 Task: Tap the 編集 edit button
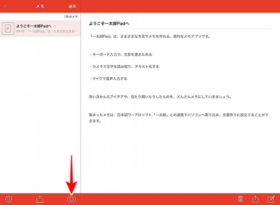pos(72,6)
